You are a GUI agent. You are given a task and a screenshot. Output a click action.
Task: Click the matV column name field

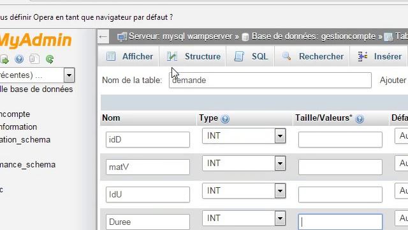point(148,167)
